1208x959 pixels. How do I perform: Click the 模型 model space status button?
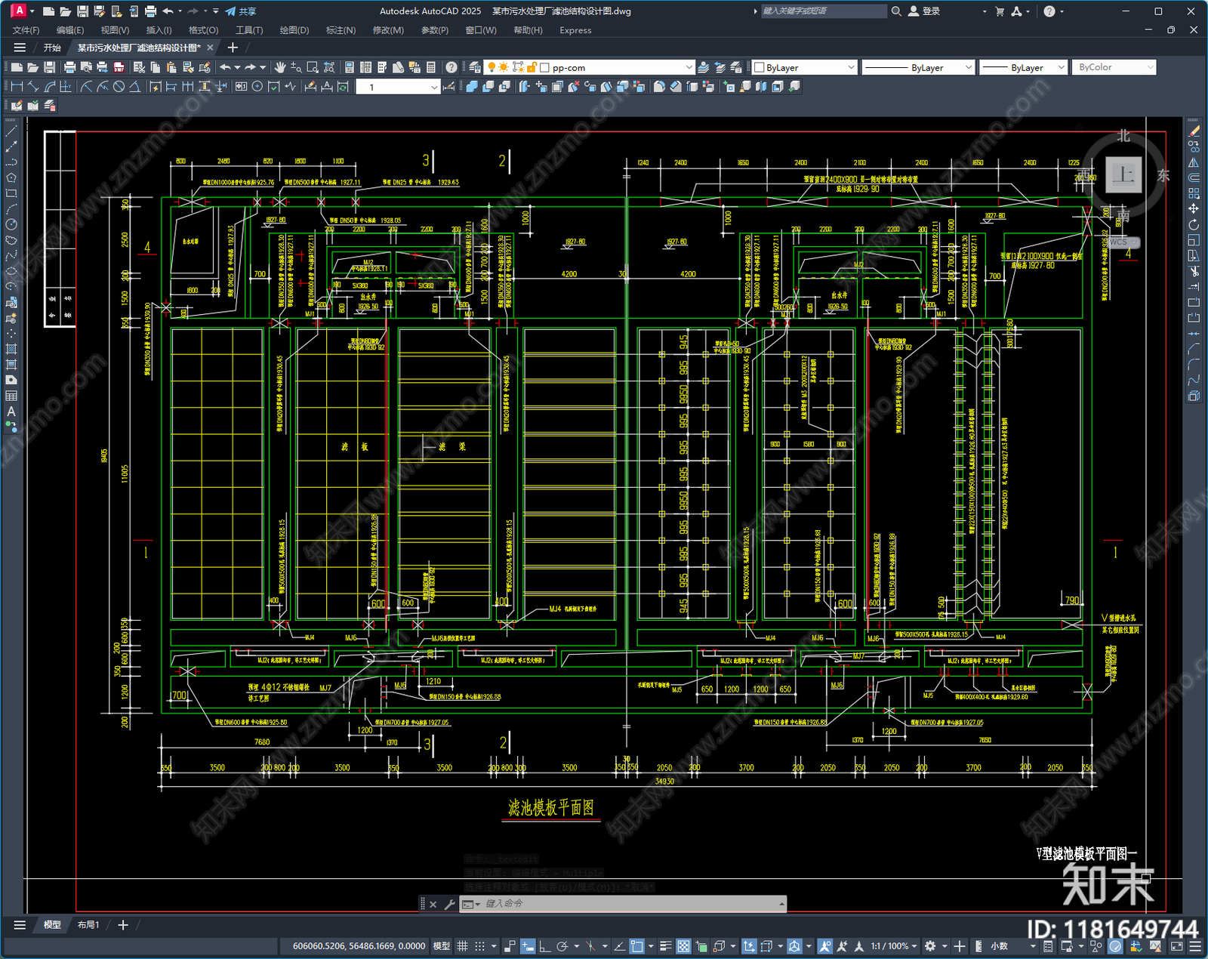[x=442, y=946]
